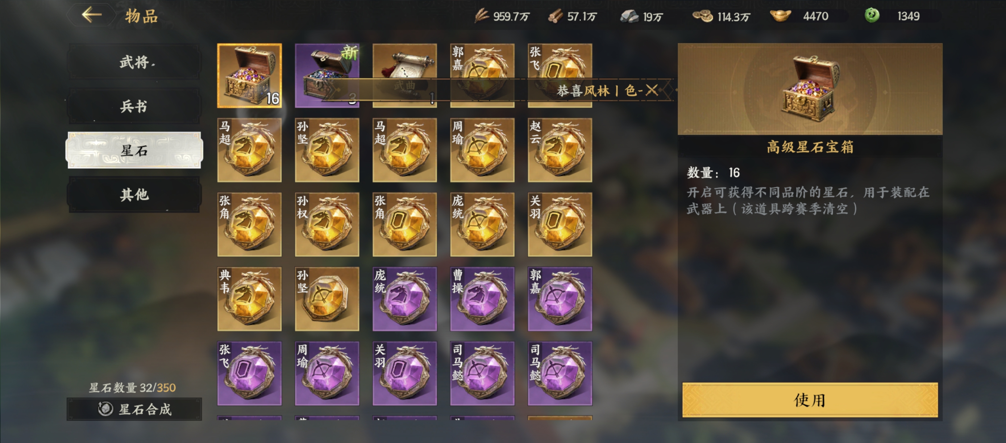Select the purple 庞统 cavalry star stone
The height and width of the screenshot is (443, 1006).
404,299
